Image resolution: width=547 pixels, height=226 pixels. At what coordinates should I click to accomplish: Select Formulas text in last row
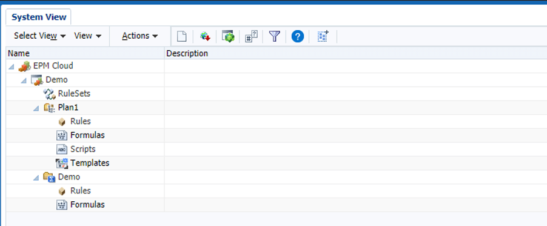[87, 205]
